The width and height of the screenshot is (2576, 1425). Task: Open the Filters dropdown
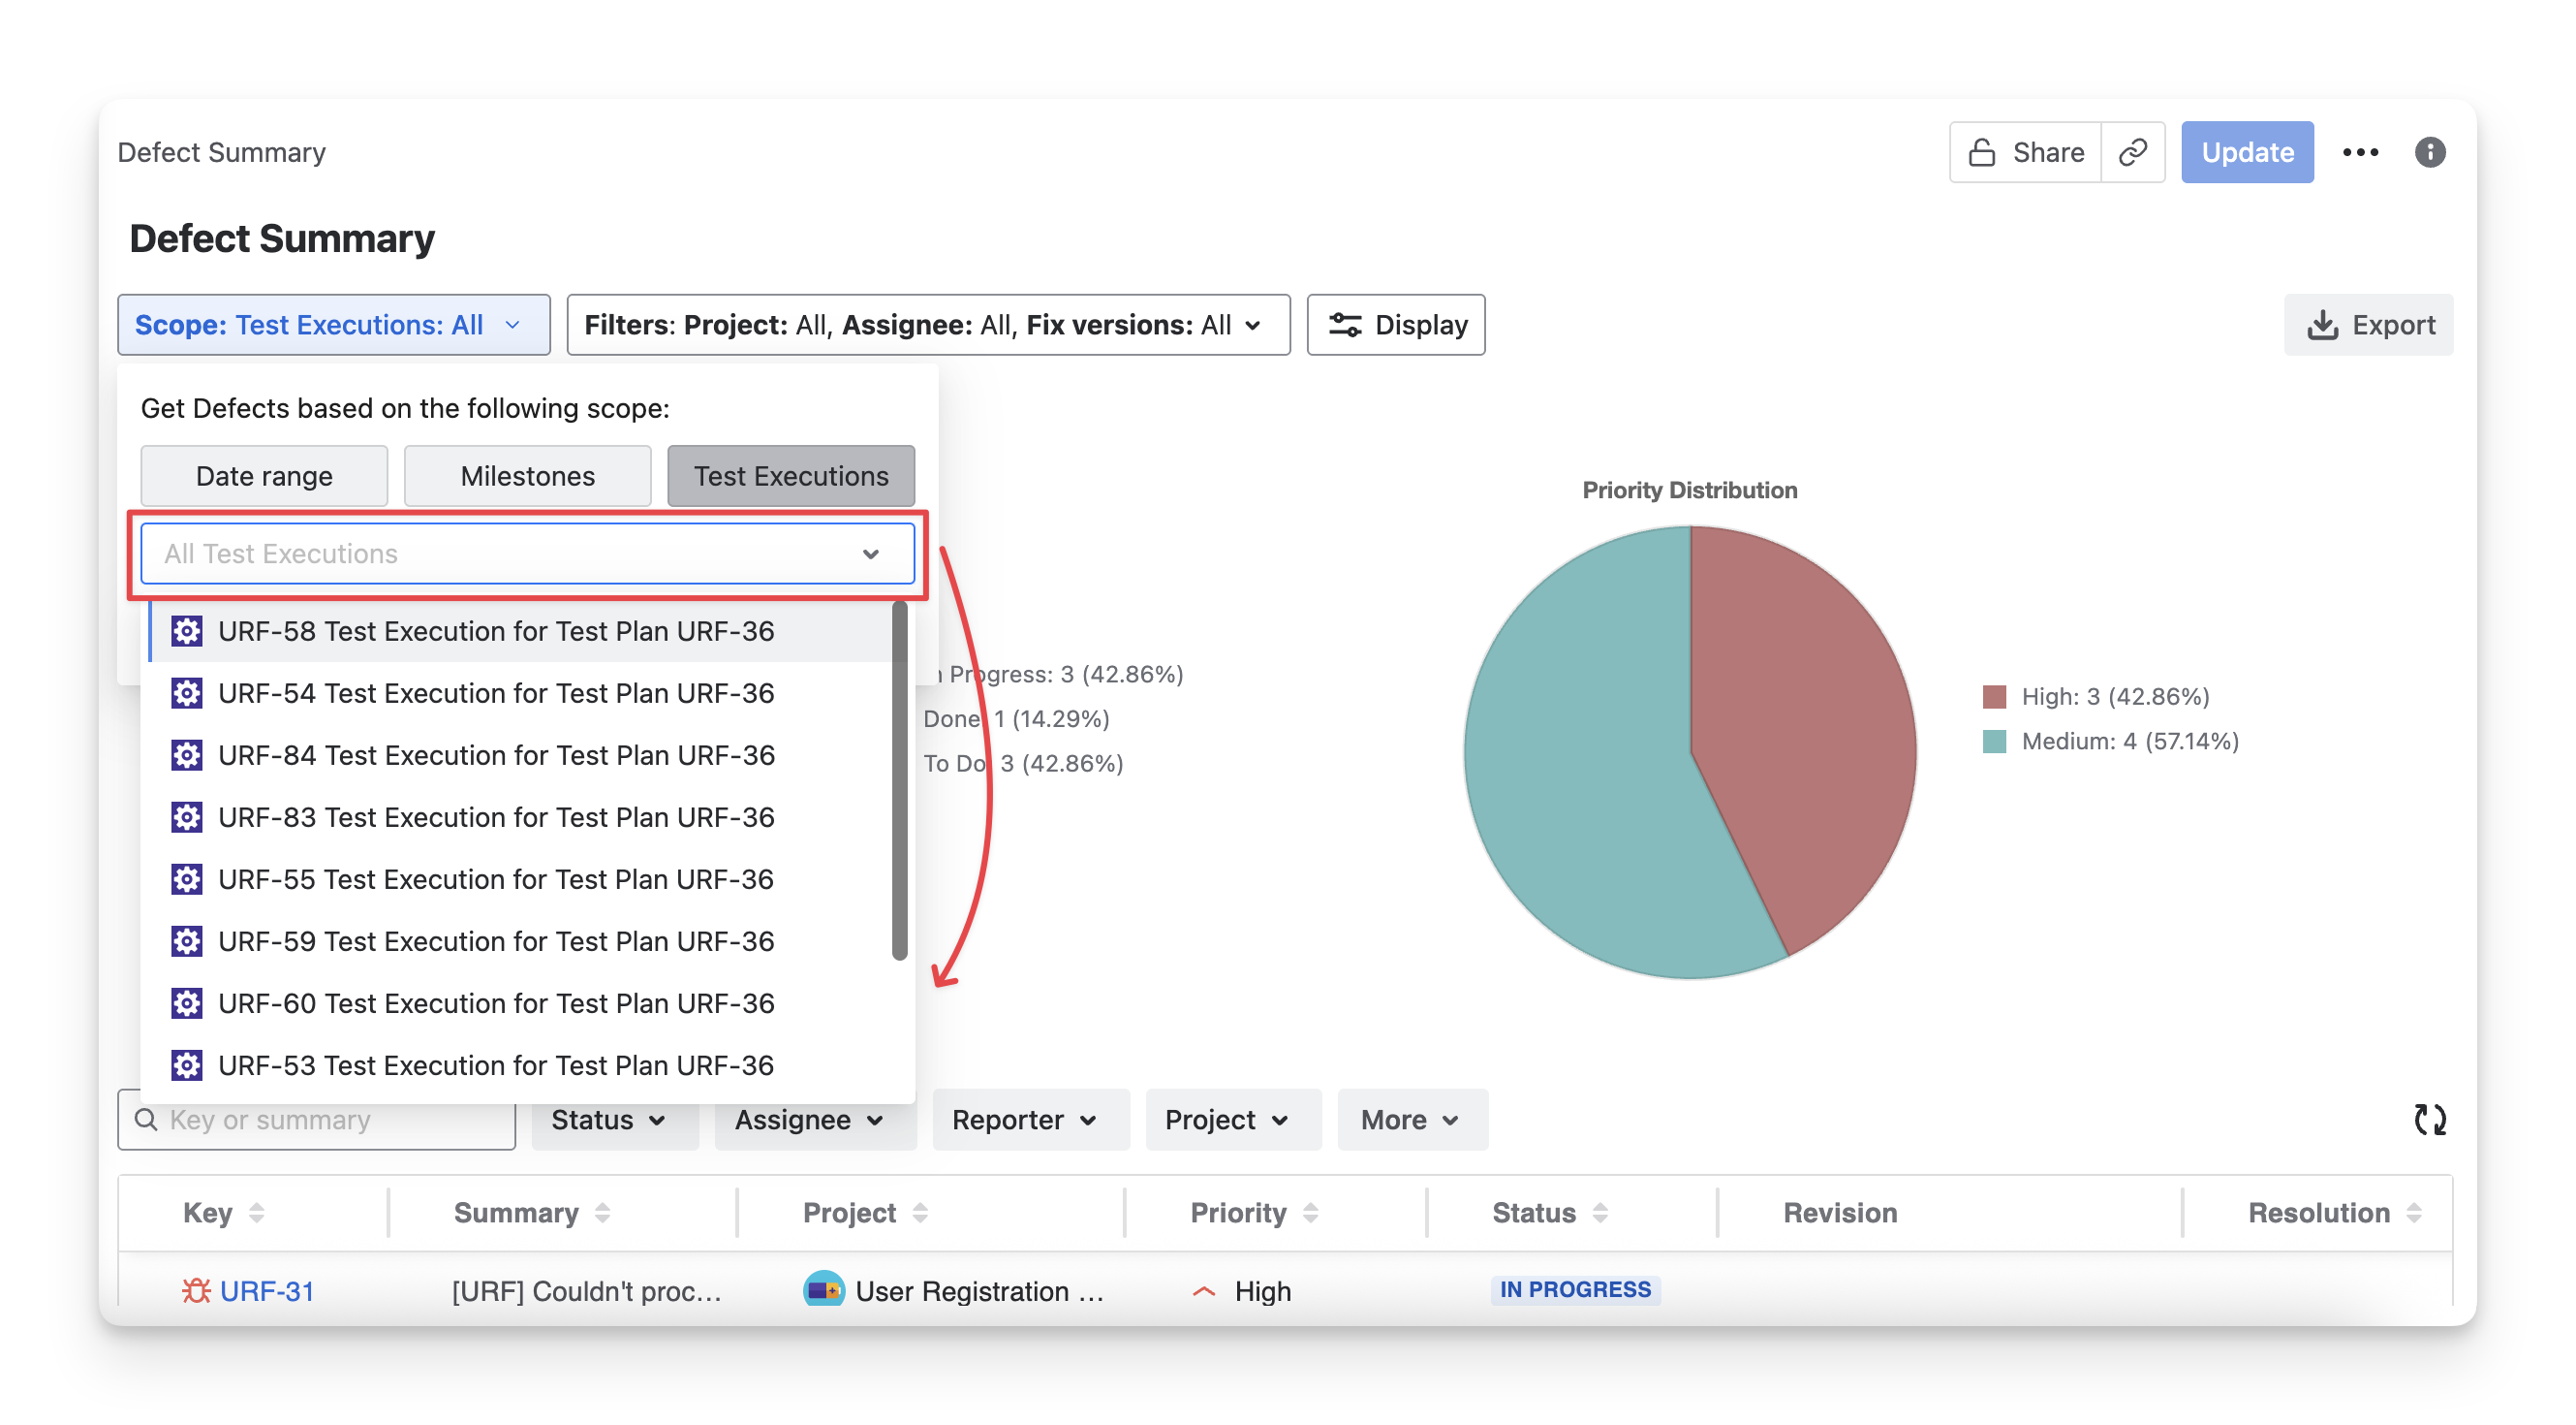pyautogui.click(x=927, y=325)
